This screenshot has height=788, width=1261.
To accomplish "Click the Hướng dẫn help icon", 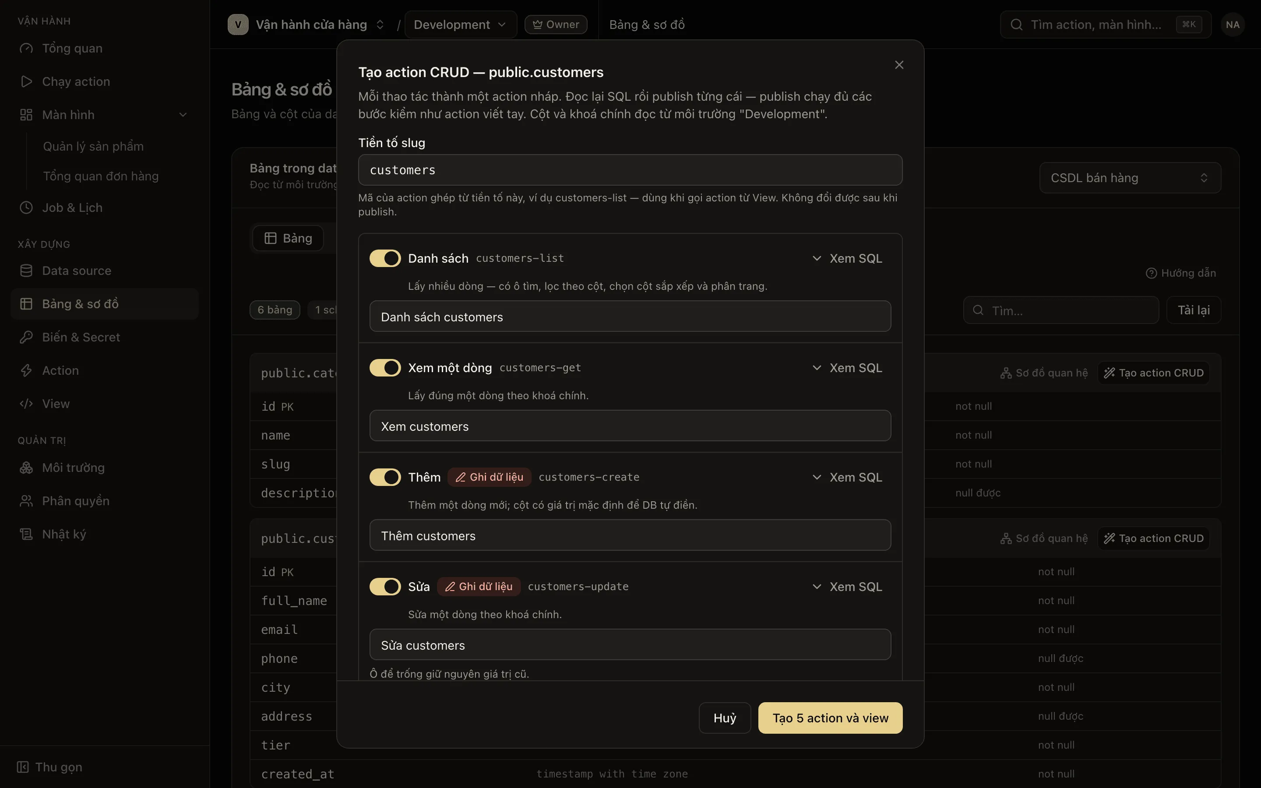I will click(x=1151, y=273).
